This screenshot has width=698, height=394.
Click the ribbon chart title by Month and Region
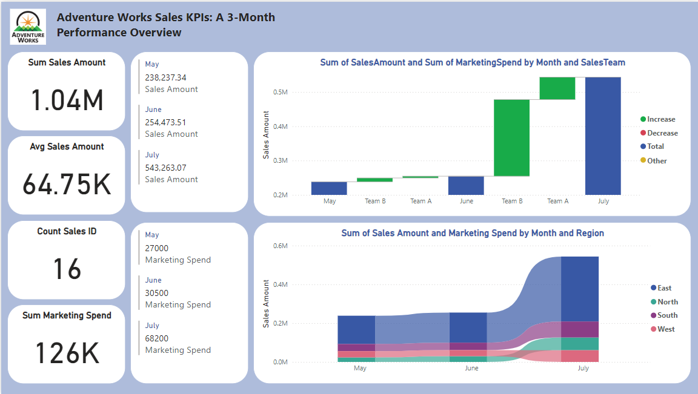[473, 233]
